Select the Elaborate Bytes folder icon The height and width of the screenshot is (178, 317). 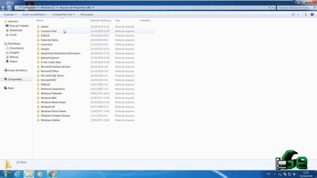(x=38, y=40)
